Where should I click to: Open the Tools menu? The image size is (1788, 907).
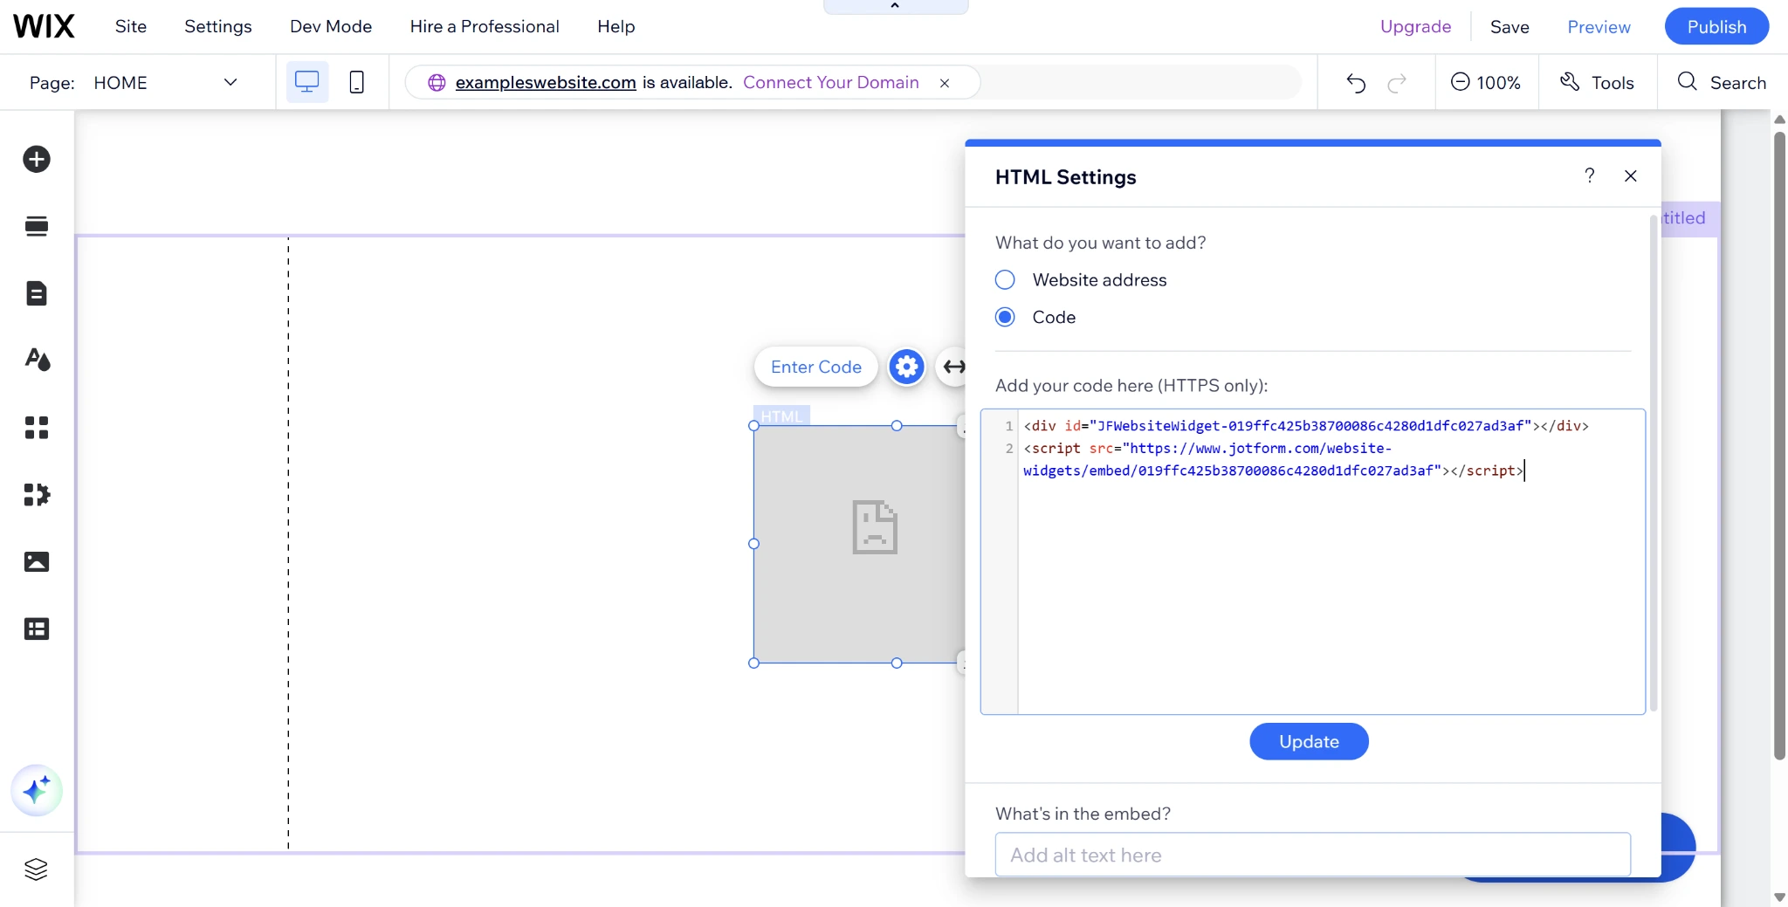click(x=1597, y=82)
